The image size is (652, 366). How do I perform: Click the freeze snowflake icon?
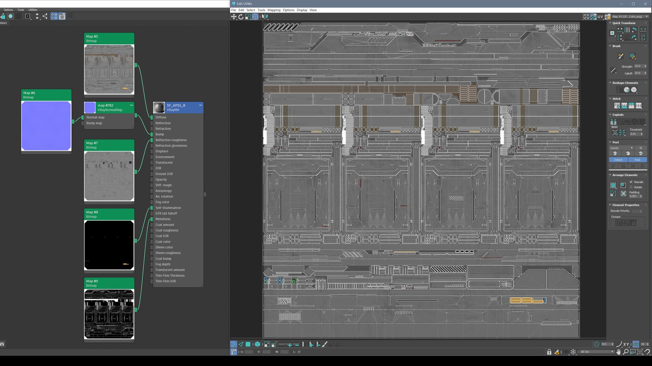[x=573, y=352]
